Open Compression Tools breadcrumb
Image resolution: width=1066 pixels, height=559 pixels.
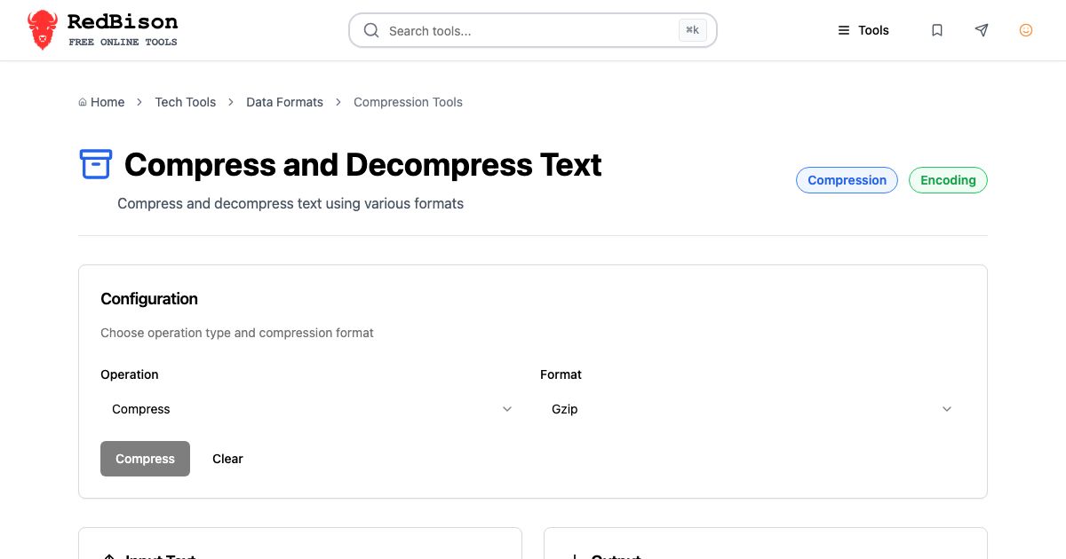pos(408,102)
